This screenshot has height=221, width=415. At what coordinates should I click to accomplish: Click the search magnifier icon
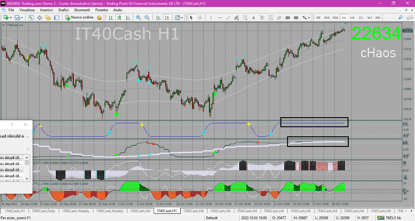(401, 18)
